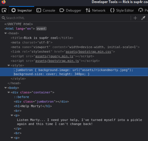Select the br node after closing p
The image size is (148, 141).
coord(18,133)
